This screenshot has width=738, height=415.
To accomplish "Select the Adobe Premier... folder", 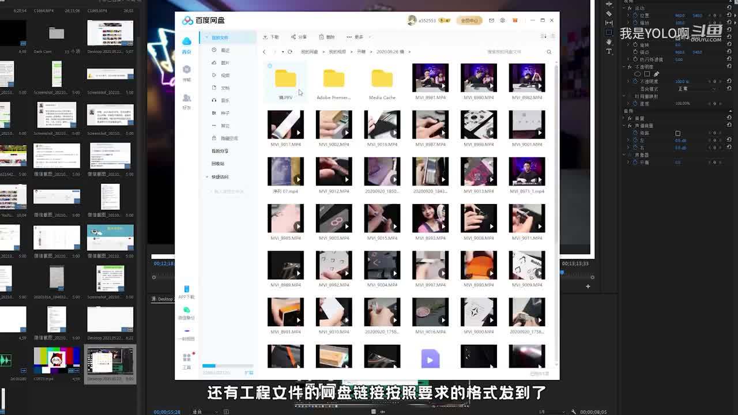I will click(334, 84).
